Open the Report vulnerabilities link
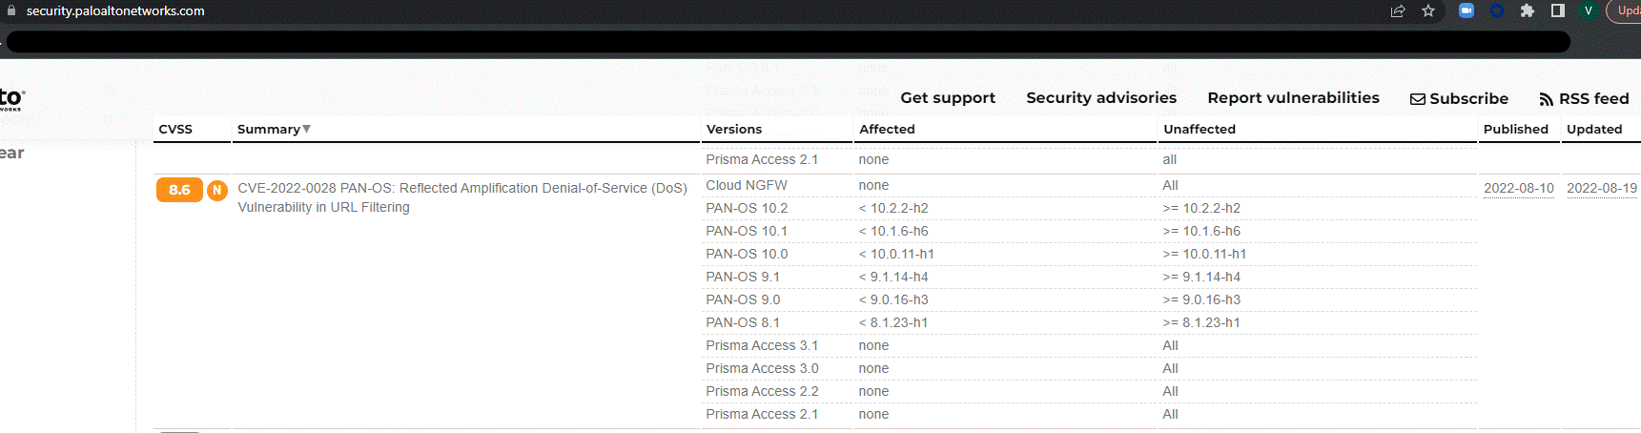Image resolution: width=1641 pixels, height=433 pixels. (x=1293, y=97)
